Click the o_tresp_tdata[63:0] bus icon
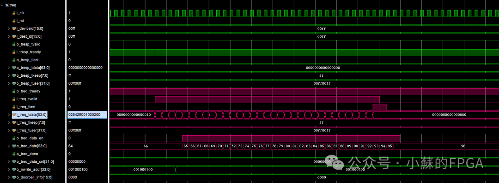 coord(14,68)
